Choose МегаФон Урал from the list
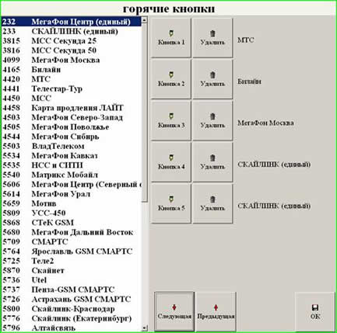 click(72, 194)
